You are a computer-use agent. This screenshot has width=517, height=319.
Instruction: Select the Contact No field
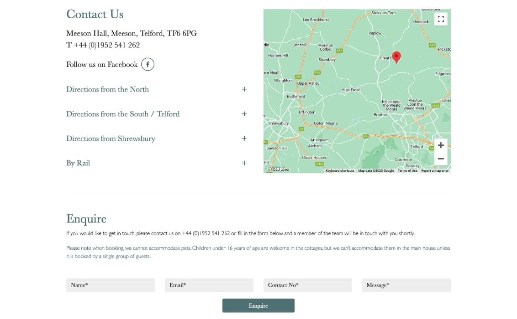coord(308,285)
